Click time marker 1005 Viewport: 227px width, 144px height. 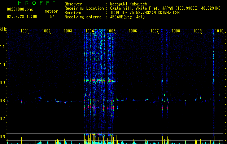coord(111,31)
